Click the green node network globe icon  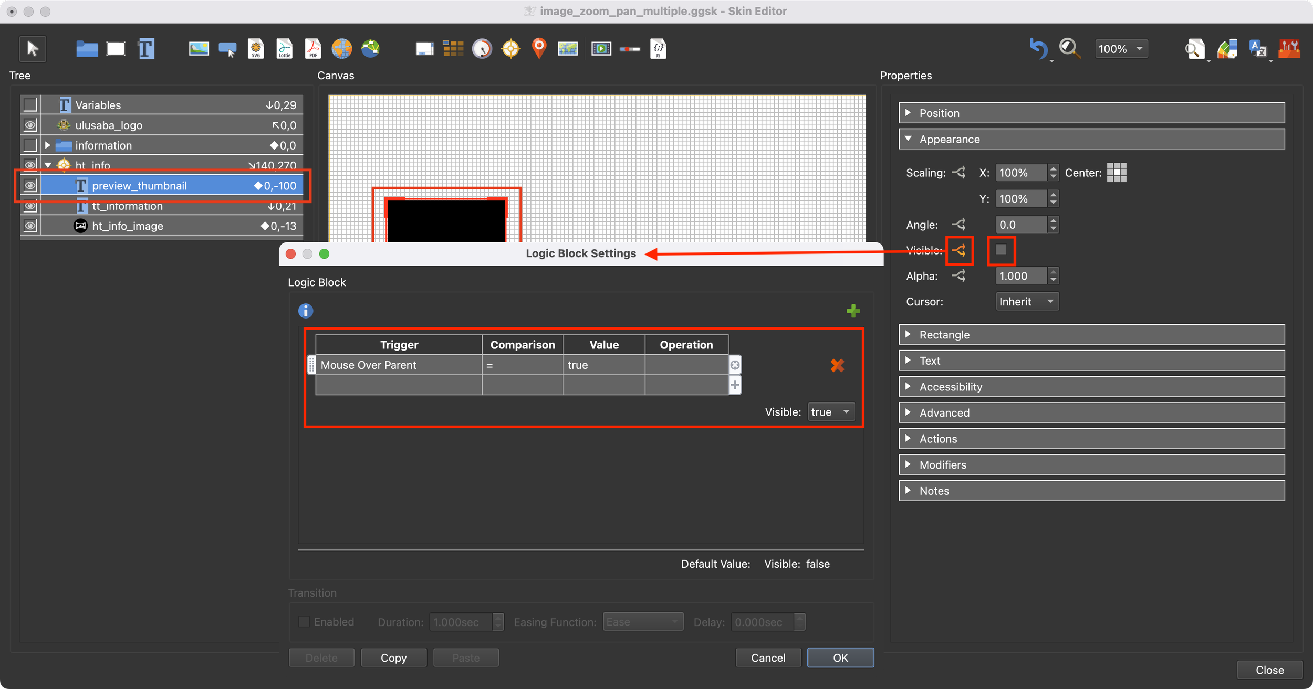click(x=370, y=49)
